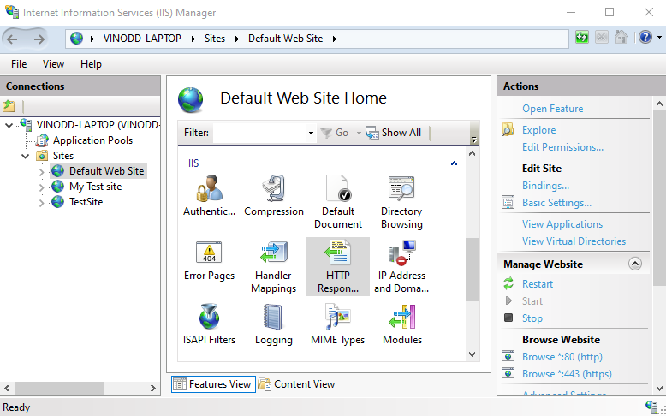Expand the My Test site node
The height and width of the screenshot is (416, 666).
(x=41, y=187)
